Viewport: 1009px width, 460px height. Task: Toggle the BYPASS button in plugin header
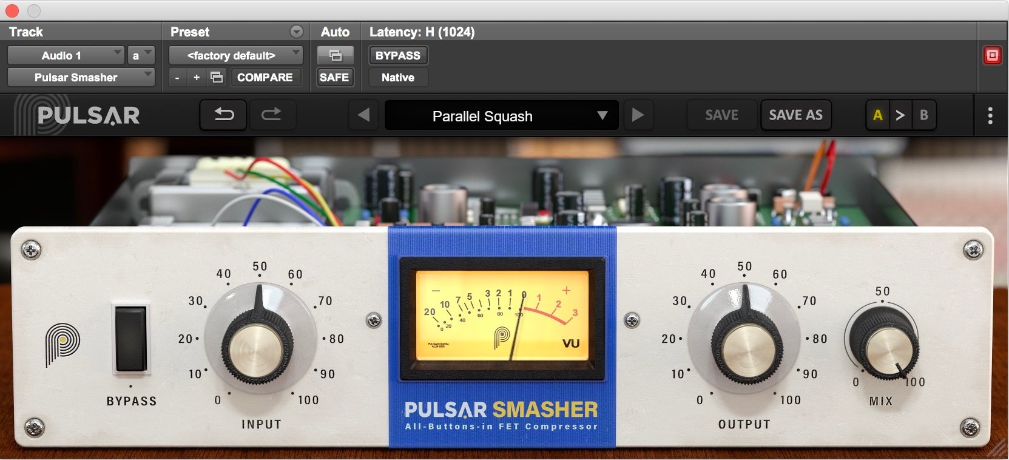[x=398, y=55]
